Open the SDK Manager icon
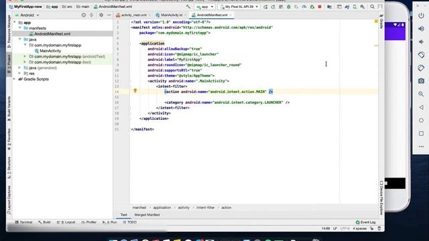Viewport: 429px width, 241px height. click(363, 7)
